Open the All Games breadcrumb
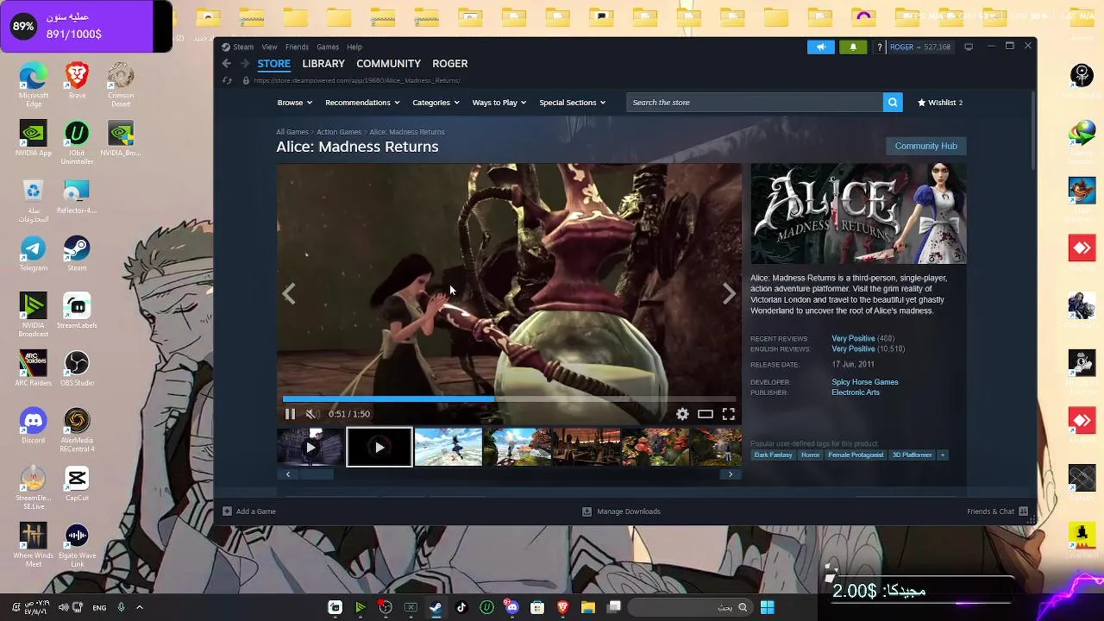The width and height of the screenshot is (1104, 621). pyautogui.click(x=292, y=132)
